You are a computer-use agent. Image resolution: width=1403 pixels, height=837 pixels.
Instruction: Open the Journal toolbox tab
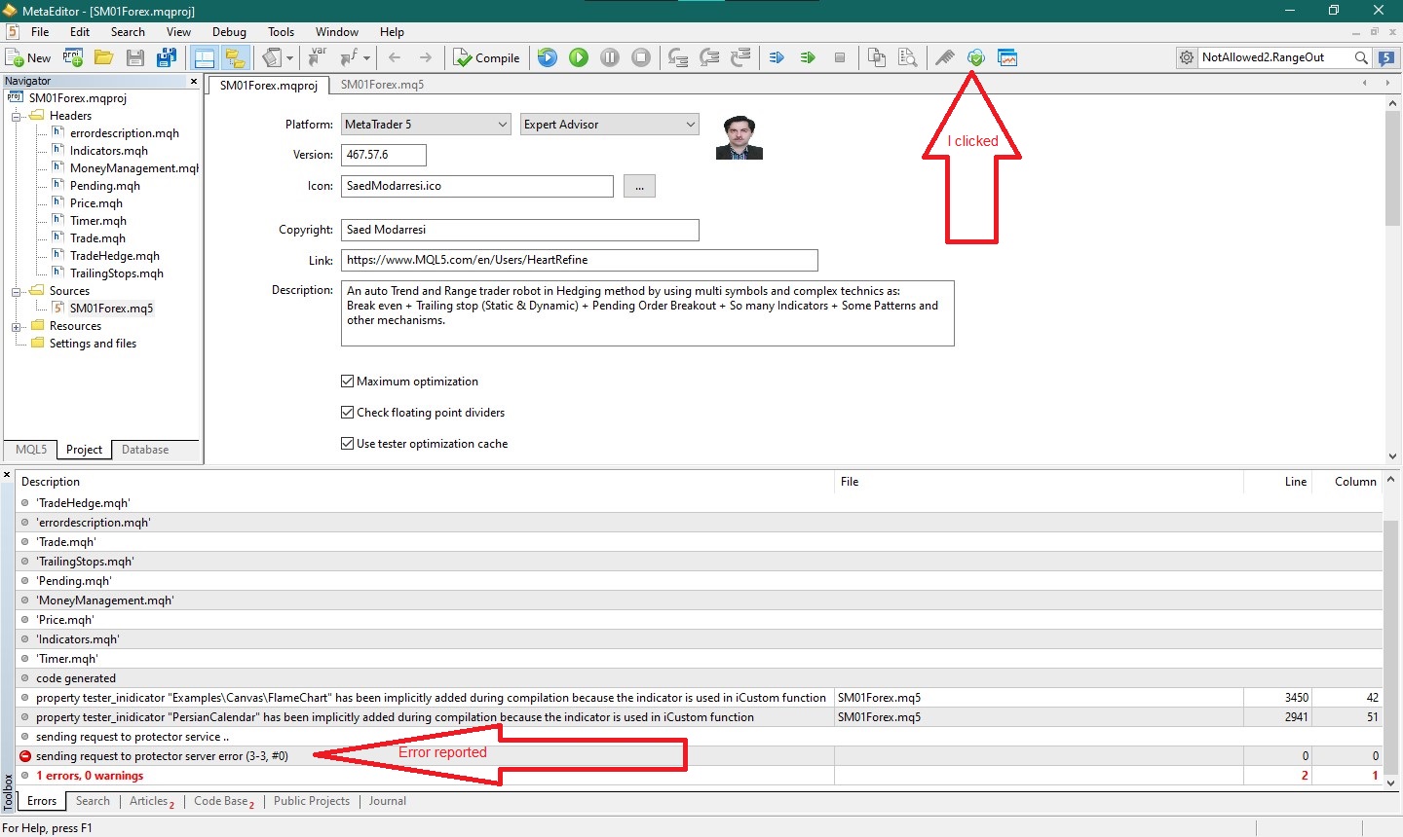point(387,801)
